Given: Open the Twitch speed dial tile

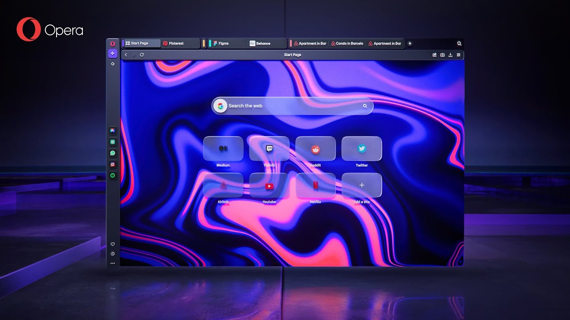Looking at the screenshot, I should coord(269,149).
